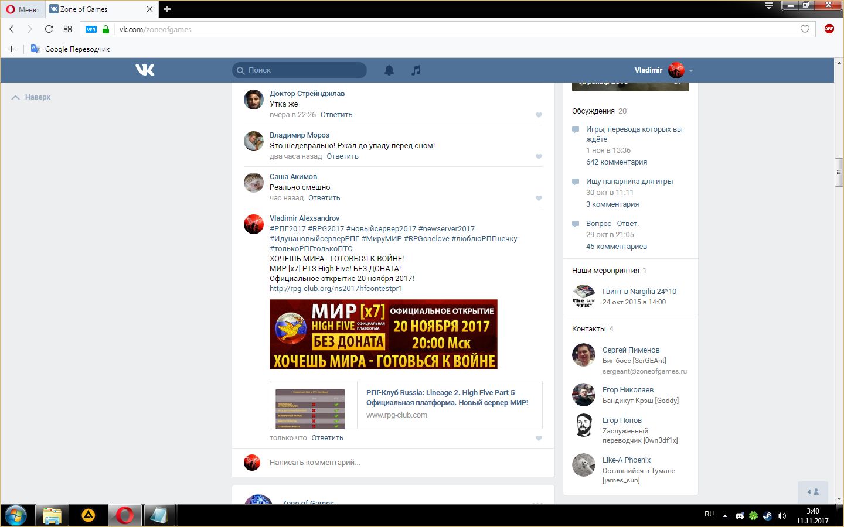Like Доктор Стрейнджлав's comment heart

pyautogui.click(x=539, y=115)
